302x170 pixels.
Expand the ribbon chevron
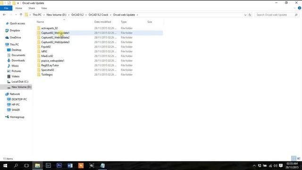coord(294,8)
